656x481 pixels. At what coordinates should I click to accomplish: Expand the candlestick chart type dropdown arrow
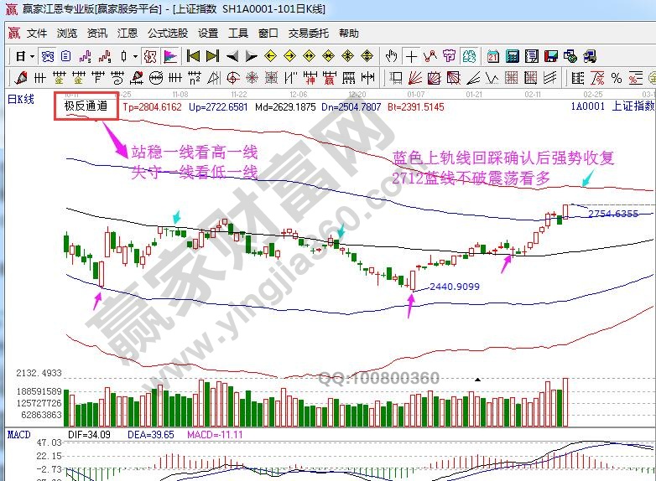point(136,57)
